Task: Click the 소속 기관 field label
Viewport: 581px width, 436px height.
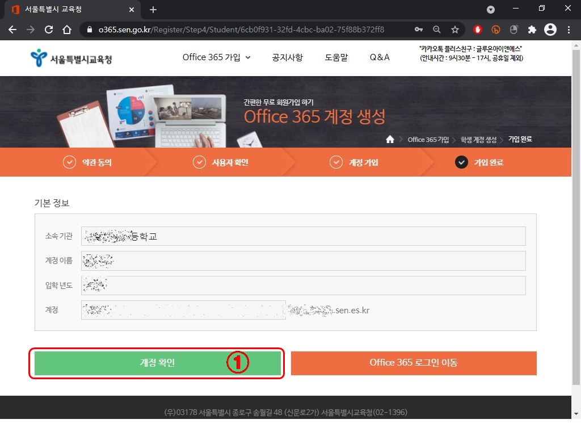Action: point(59,236)
